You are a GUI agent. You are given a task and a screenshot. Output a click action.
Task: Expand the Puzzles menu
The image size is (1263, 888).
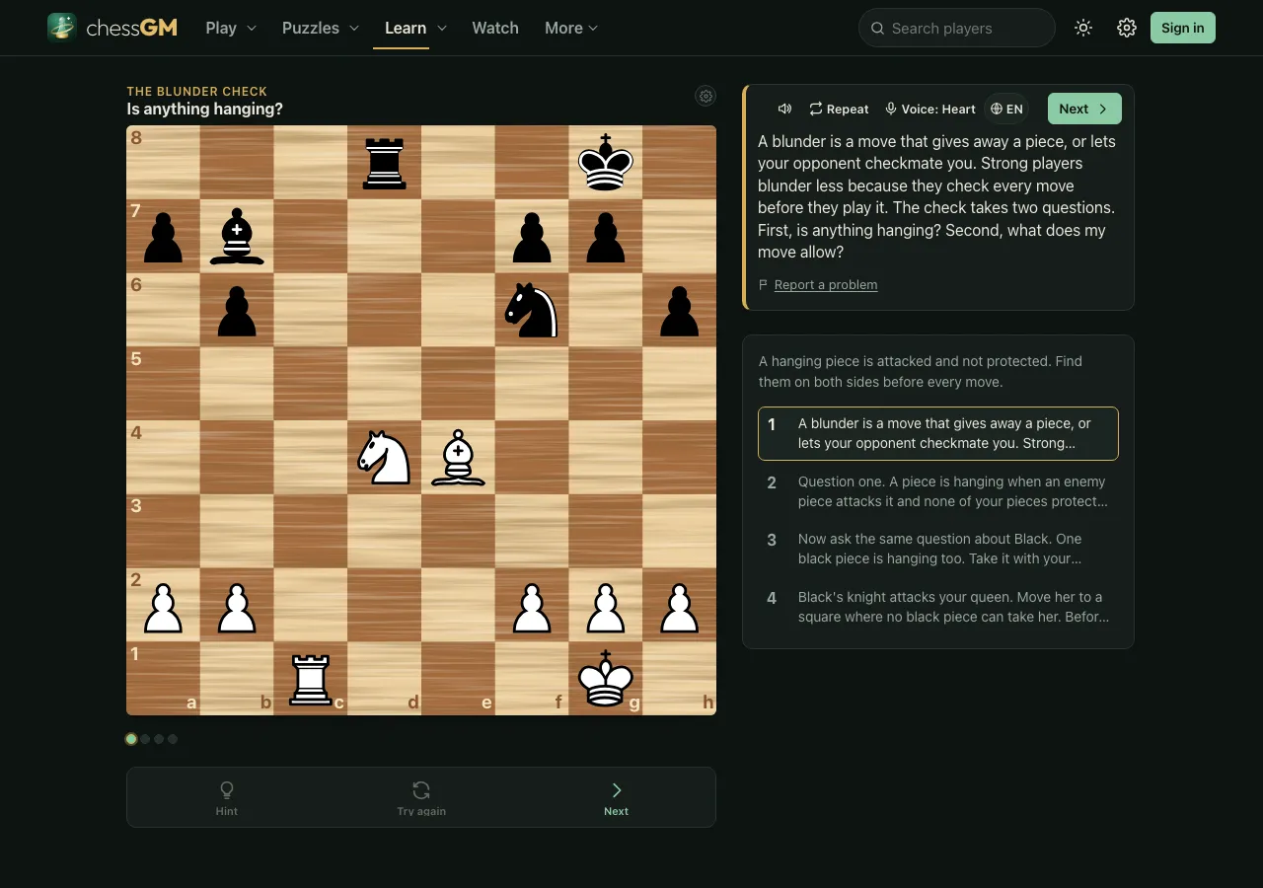point(321,28)
